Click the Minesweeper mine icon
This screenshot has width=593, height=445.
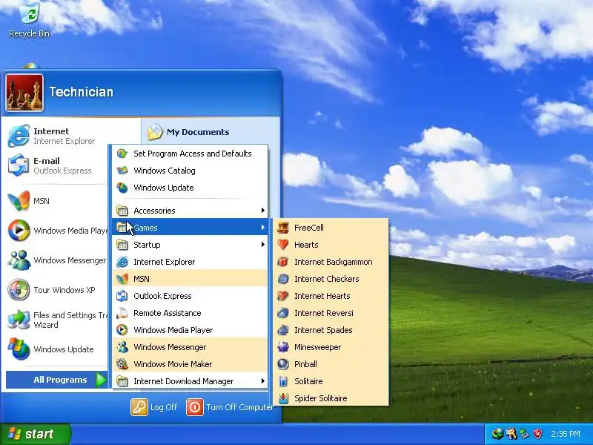coord(283,347)
